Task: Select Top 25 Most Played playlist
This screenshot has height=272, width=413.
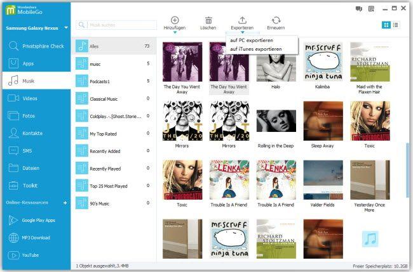Action: [x=114, y=186]
